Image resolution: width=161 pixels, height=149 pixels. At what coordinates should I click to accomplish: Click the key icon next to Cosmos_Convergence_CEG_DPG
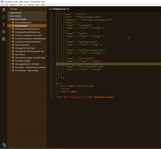click(x=13, y=35)
